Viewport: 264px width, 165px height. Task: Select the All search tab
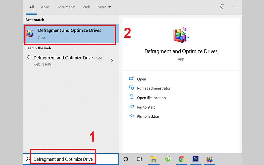31,7
